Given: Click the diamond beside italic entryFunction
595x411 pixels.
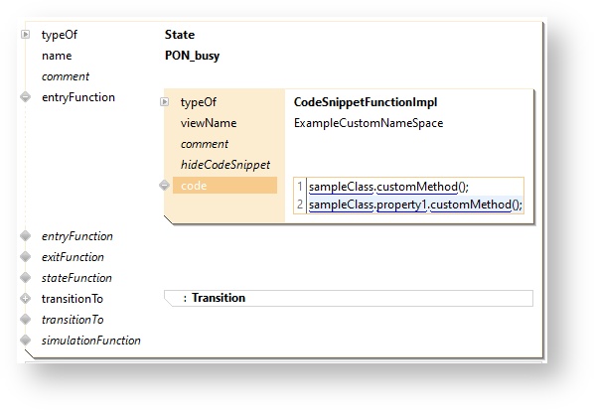Looking at the screenshot, I should tap(25, 236).
